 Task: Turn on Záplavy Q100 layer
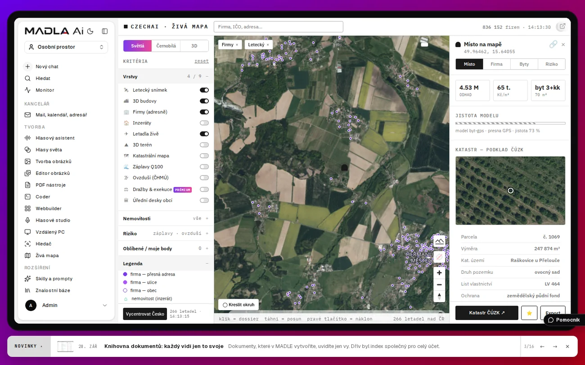click(204, 166)
